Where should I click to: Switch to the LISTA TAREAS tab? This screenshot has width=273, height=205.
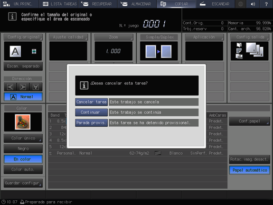pos(59,4)
